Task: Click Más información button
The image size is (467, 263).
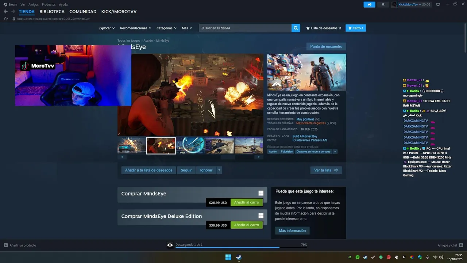Action: (x=292, y=230)
